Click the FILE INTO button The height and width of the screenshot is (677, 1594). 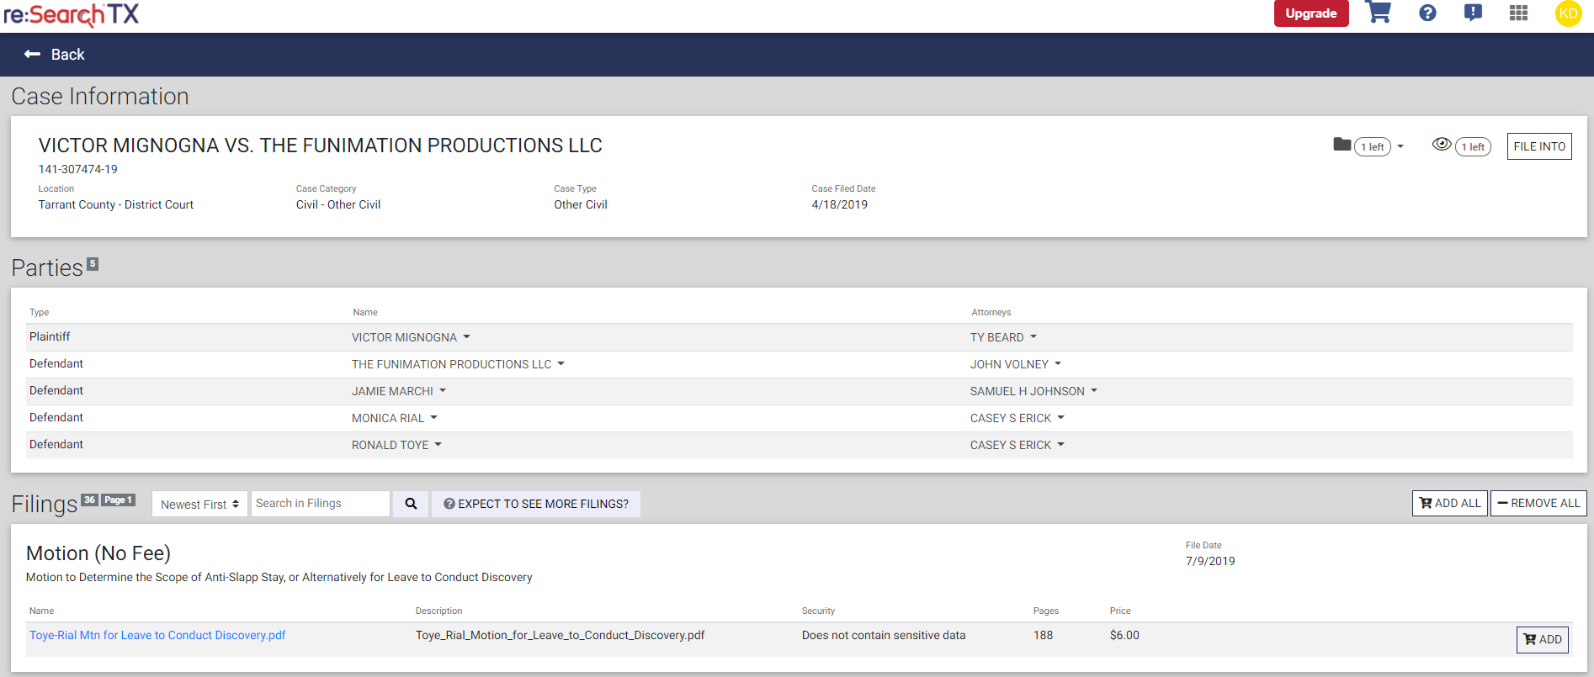click(1539, 146)
